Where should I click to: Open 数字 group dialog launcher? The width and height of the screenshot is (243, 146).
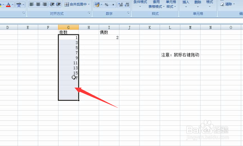128,13
